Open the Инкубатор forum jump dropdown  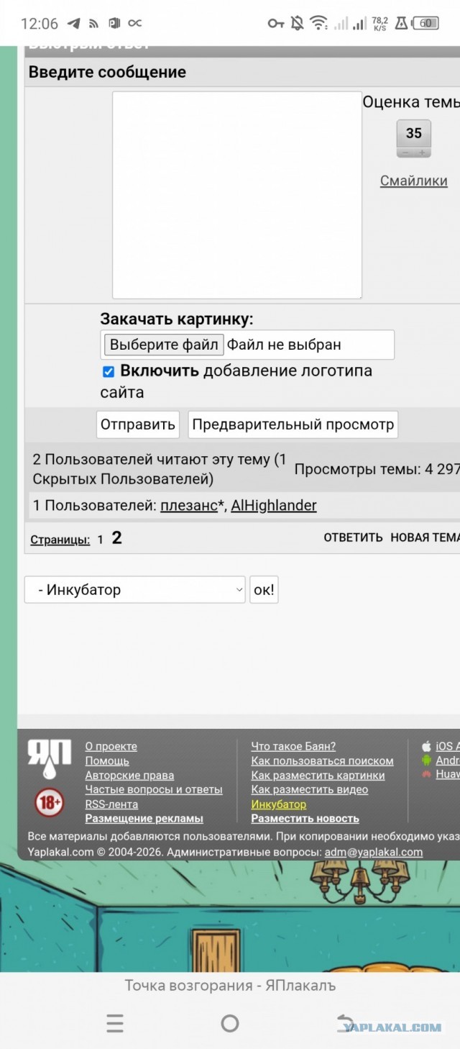(x=135, y=590)
